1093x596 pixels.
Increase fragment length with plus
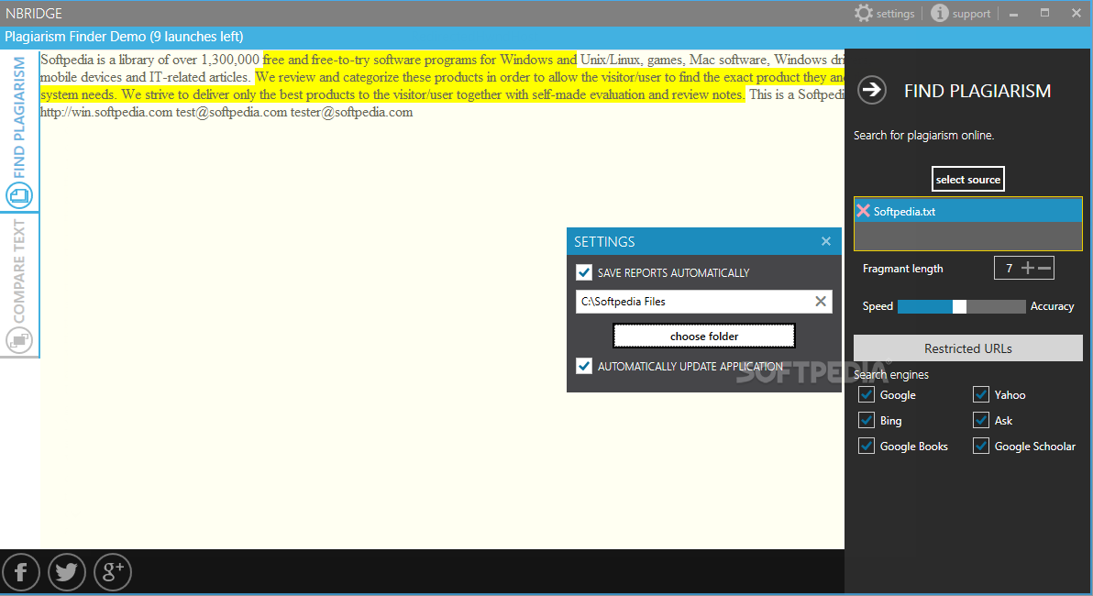point(1028,268)
